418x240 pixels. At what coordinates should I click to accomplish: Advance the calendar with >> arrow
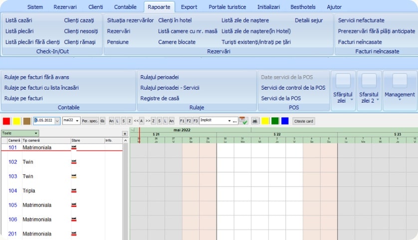(148, 121)
